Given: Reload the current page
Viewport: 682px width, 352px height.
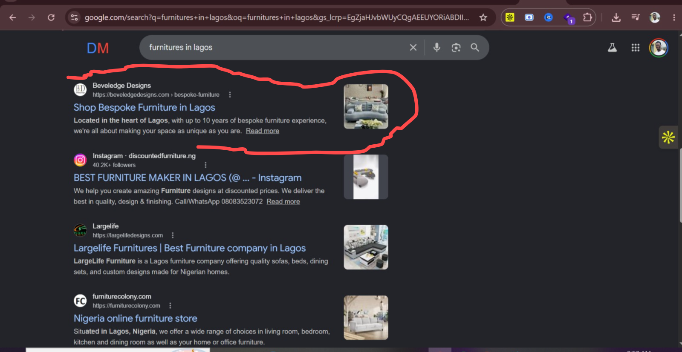Looking at the screenshot, I should coord(51,17).
